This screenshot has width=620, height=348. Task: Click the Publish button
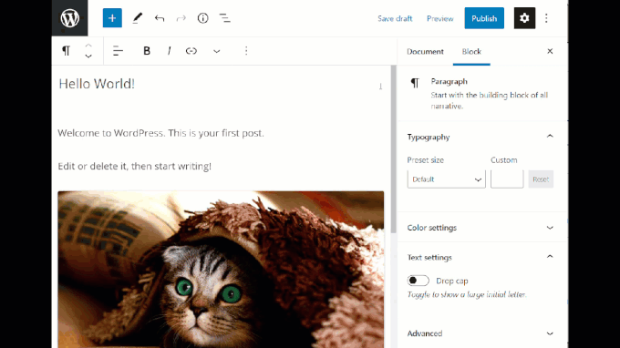(484, 18)
